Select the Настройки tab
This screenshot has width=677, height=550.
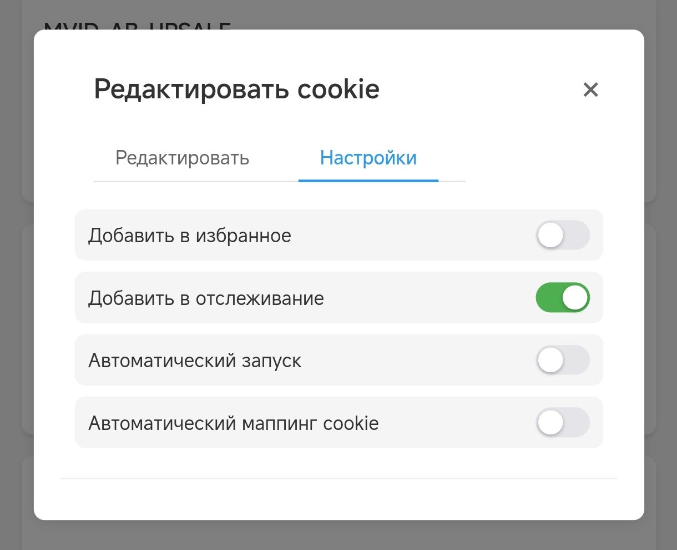tap(368, 158)
